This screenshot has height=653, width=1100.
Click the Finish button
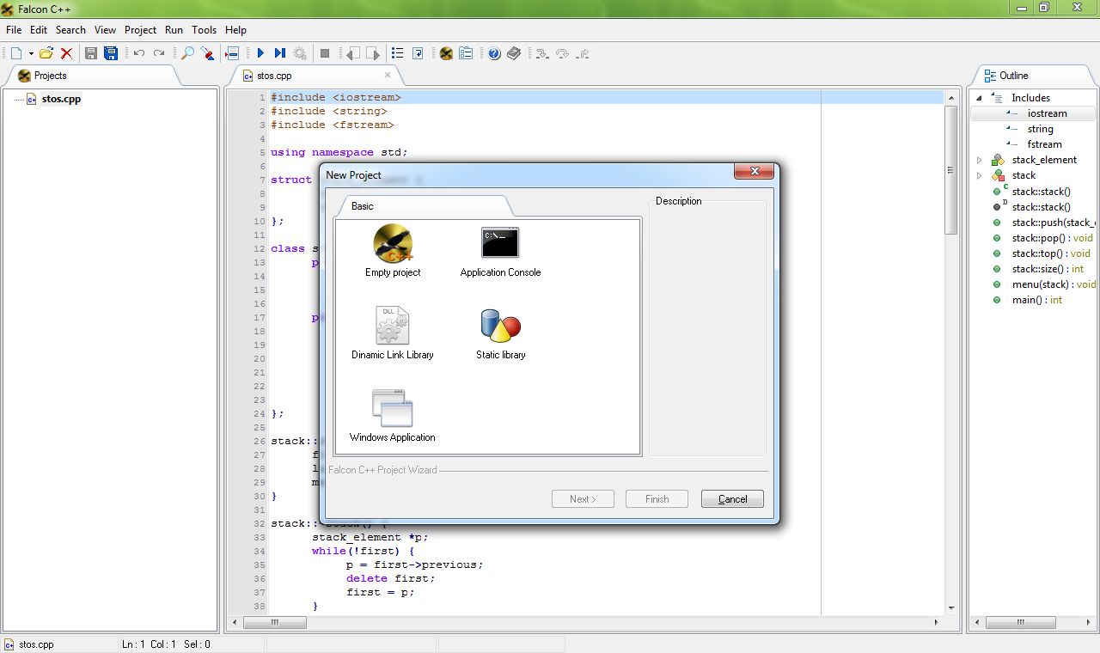pos(657,499)
